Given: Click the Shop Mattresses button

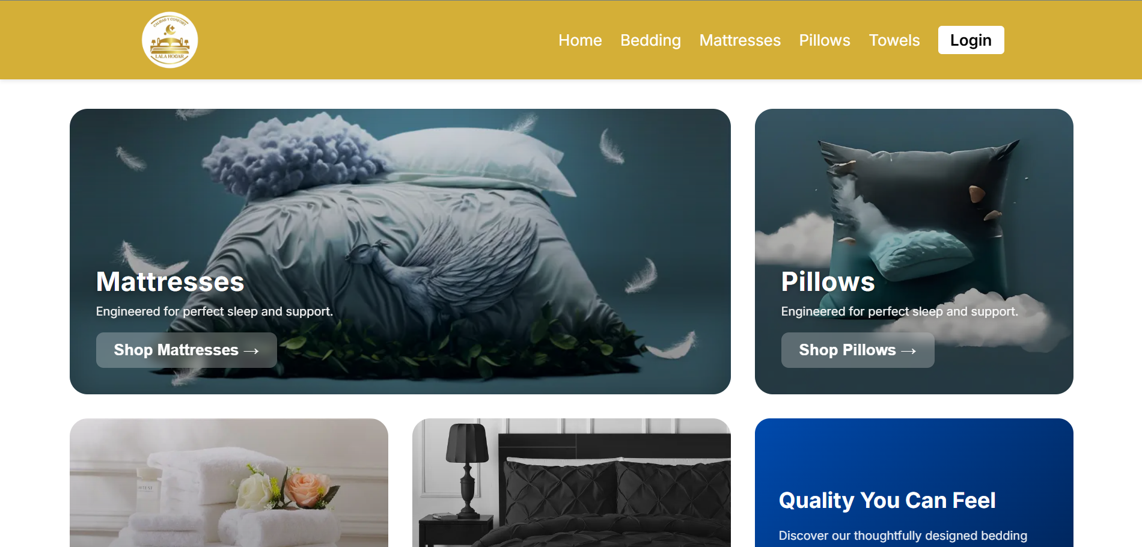Looking at the screenshot, I should (x=186, y=350).
